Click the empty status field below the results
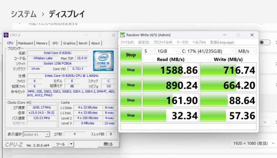Image resolution: width=277 pixels, height=158 pixels. pos(188,127)
